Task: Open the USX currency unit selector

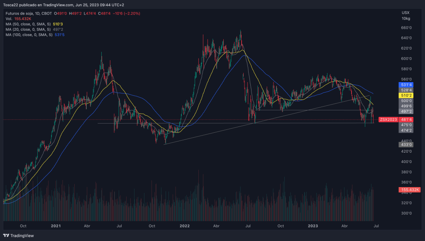Action: [405, 12]
